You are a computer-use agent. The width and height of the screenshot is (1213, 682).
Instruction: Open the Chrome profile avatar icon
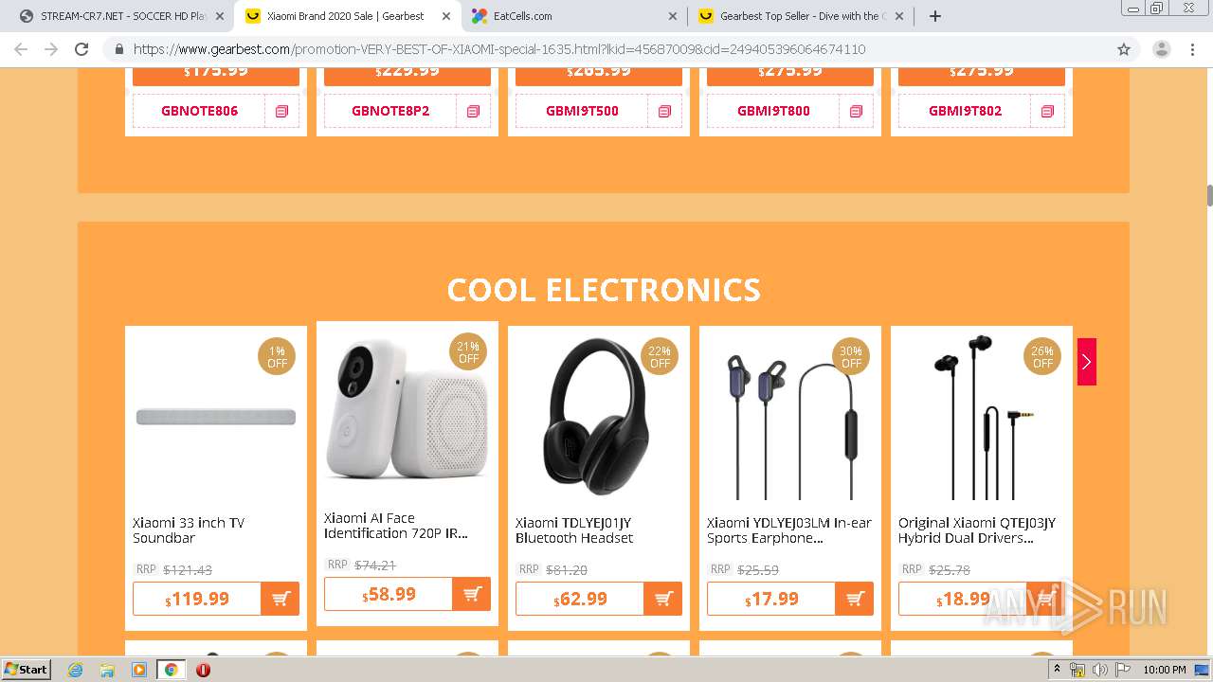1161,49
